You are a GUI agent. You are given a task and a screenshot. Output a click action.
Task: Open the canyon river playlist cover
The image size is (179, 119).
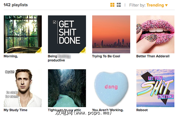click(x=67, y=88)
